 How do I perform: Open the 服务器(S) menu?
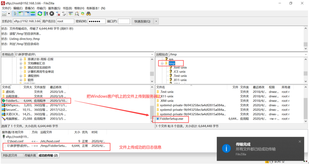(x=54, y=8)
